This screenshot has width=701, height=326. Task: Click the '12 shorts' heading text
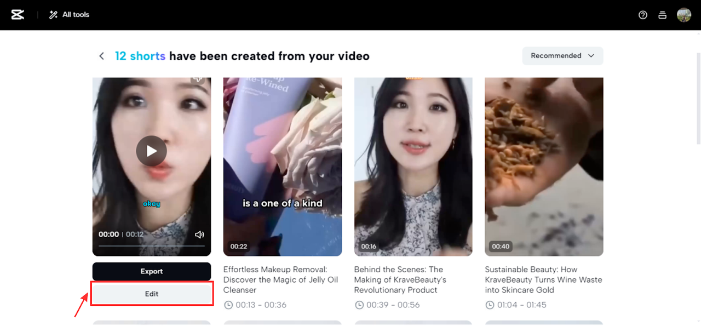140,56
